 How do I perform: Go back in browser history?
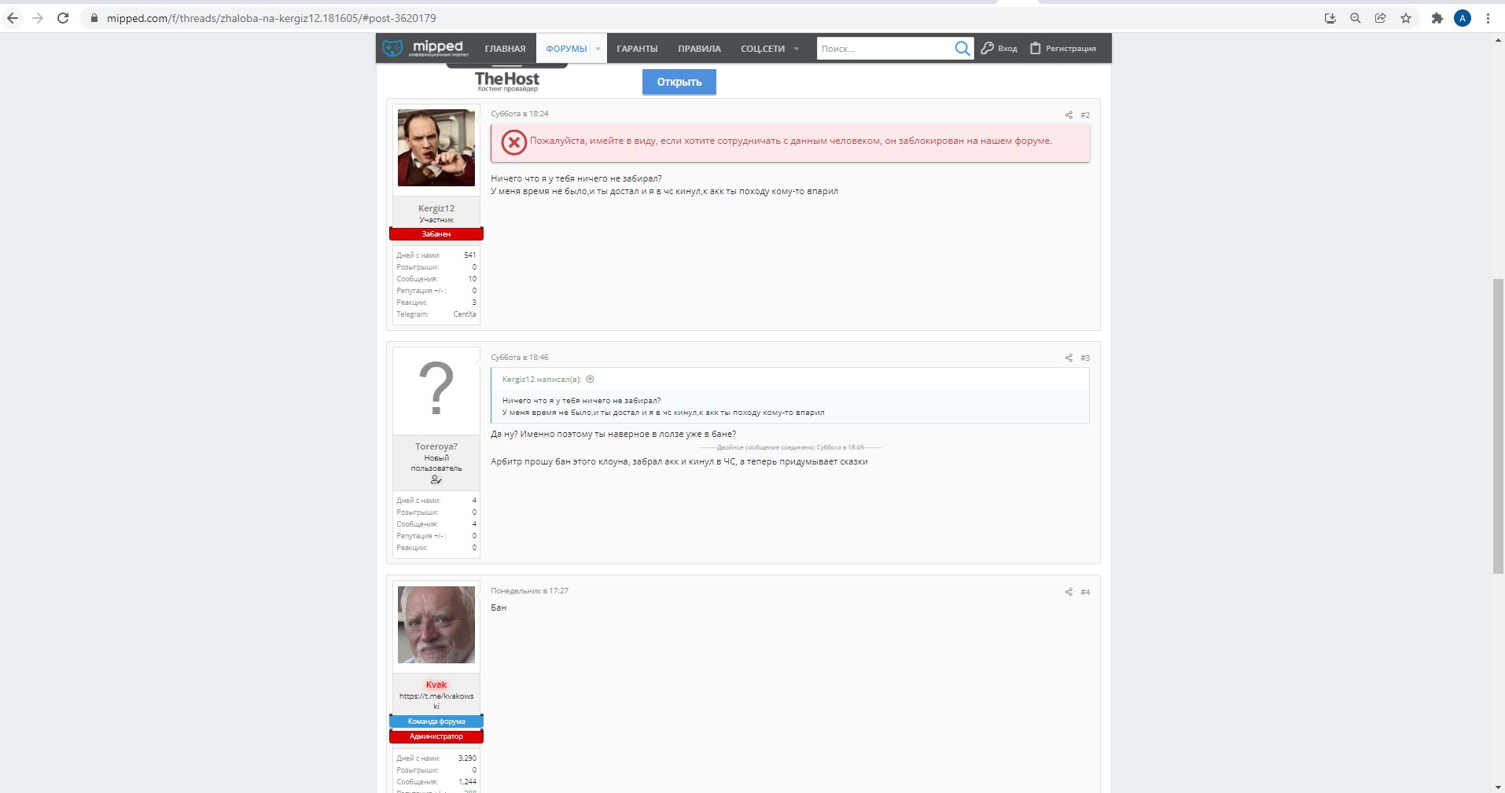(x=13, y=18)
